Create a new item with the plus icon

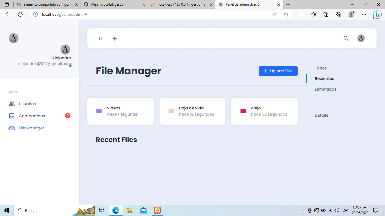114,39
